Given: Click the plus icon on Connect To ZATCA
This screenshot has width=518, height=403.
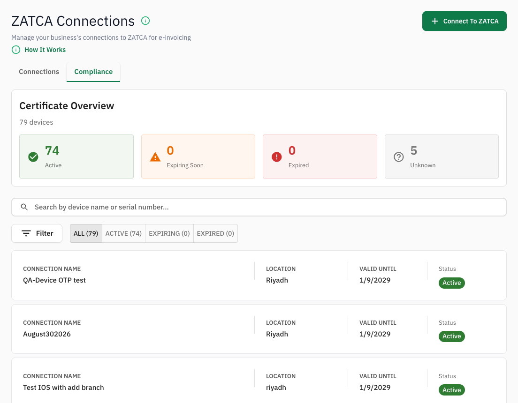Looking at the screenshot, I should tap(435, 21).
